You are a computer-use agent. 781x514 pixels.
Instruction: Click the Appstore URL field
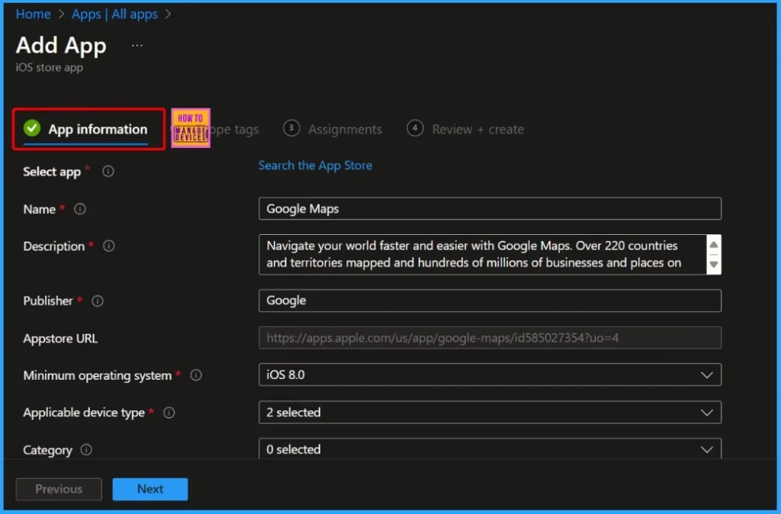pos(490,338)
